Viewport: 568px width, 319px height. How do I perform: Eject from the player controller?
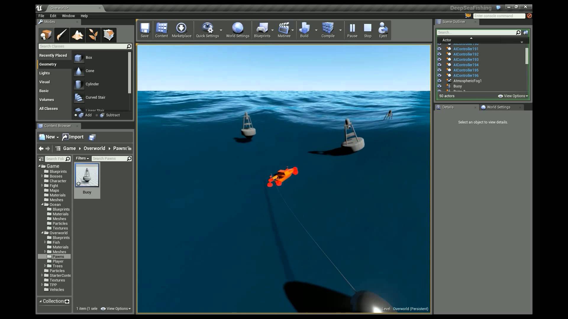(x=383, y=30)
